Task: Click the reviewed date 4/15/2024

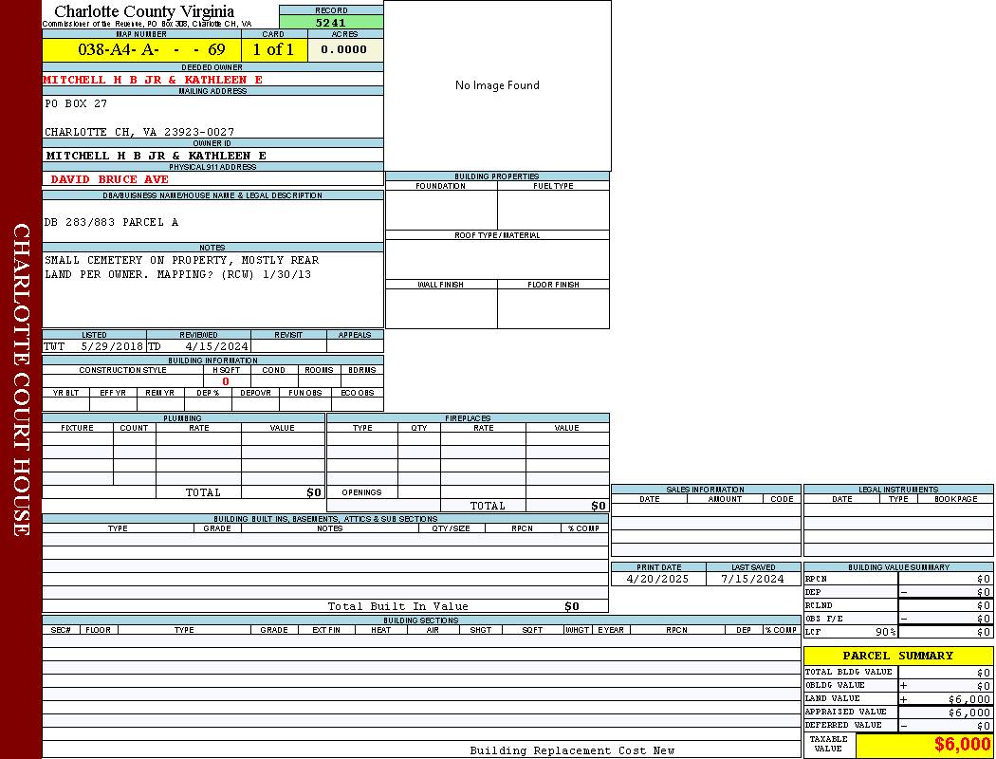Action: click(216, 346)
